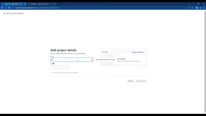
Task: Click the Key info help icon
Action: click(x=53, y=64)
